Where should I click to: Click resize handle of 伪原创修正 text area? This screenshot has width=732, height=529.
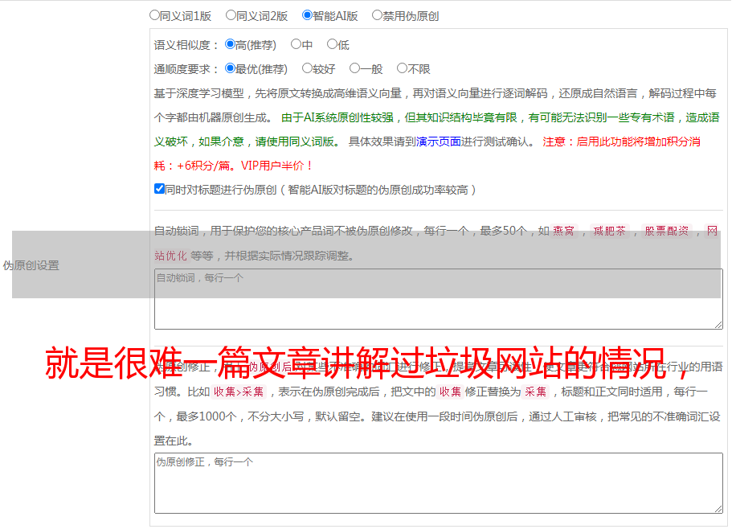[x=718, y=508]
